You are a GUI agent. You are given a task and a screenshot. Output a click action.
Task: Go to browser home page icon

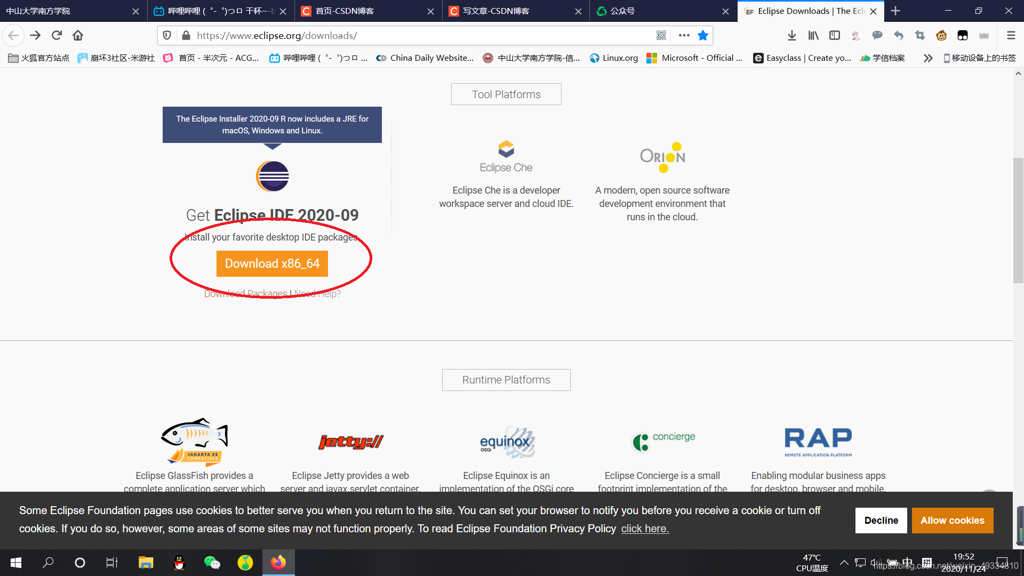pyautogui.click(x=78, y=35)
